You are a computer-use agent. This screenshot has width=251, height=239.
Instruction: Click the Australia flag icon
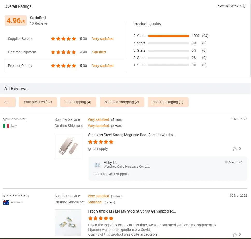(6, 202)
